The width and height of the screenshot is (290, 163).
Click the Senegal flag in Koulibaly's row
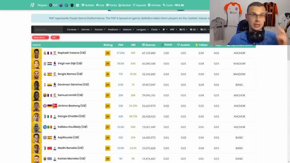click(x=49, y=127)
